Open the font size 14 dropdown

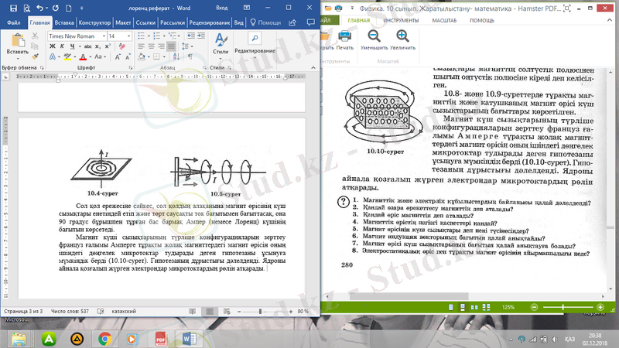click(120, 36)
